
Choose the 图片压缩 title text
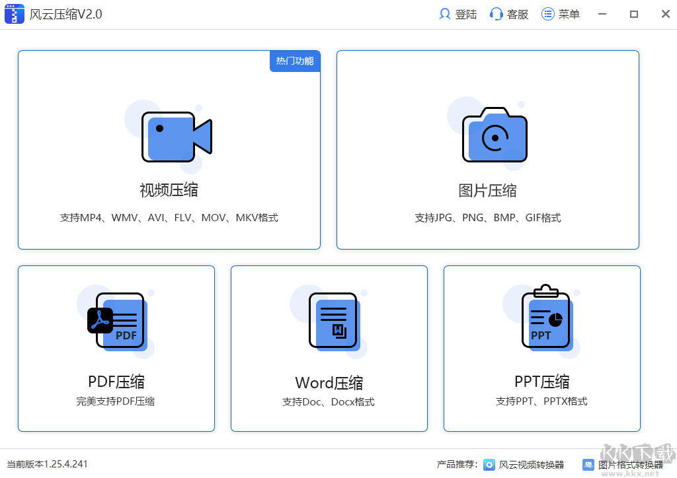pyautogui.click(x=487, y=191)
